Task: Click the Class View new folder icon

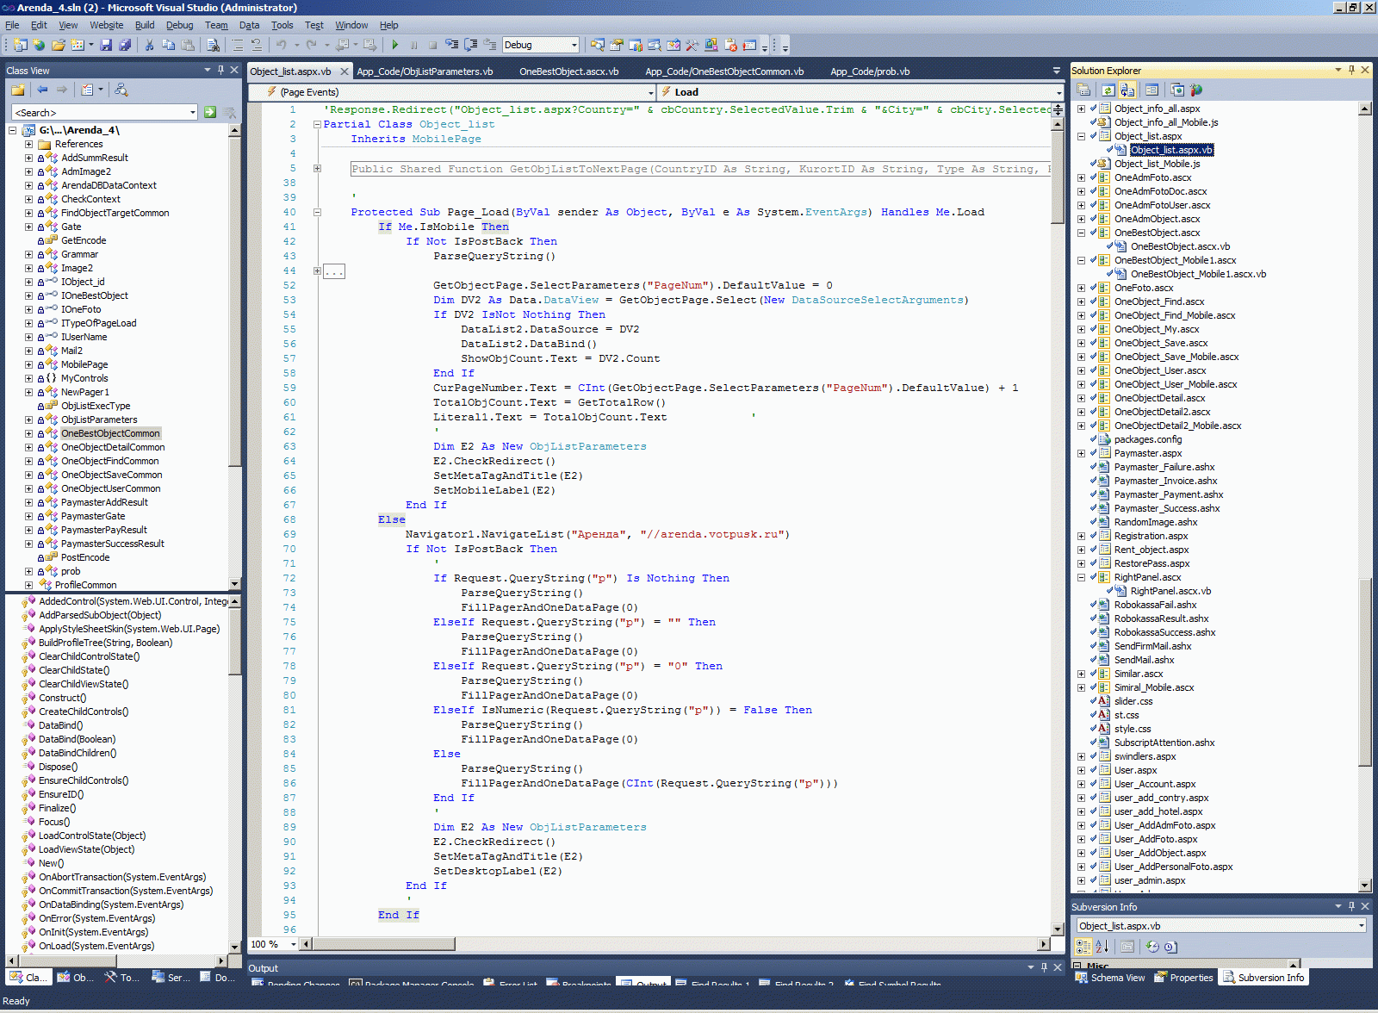Action: (17, 90)
